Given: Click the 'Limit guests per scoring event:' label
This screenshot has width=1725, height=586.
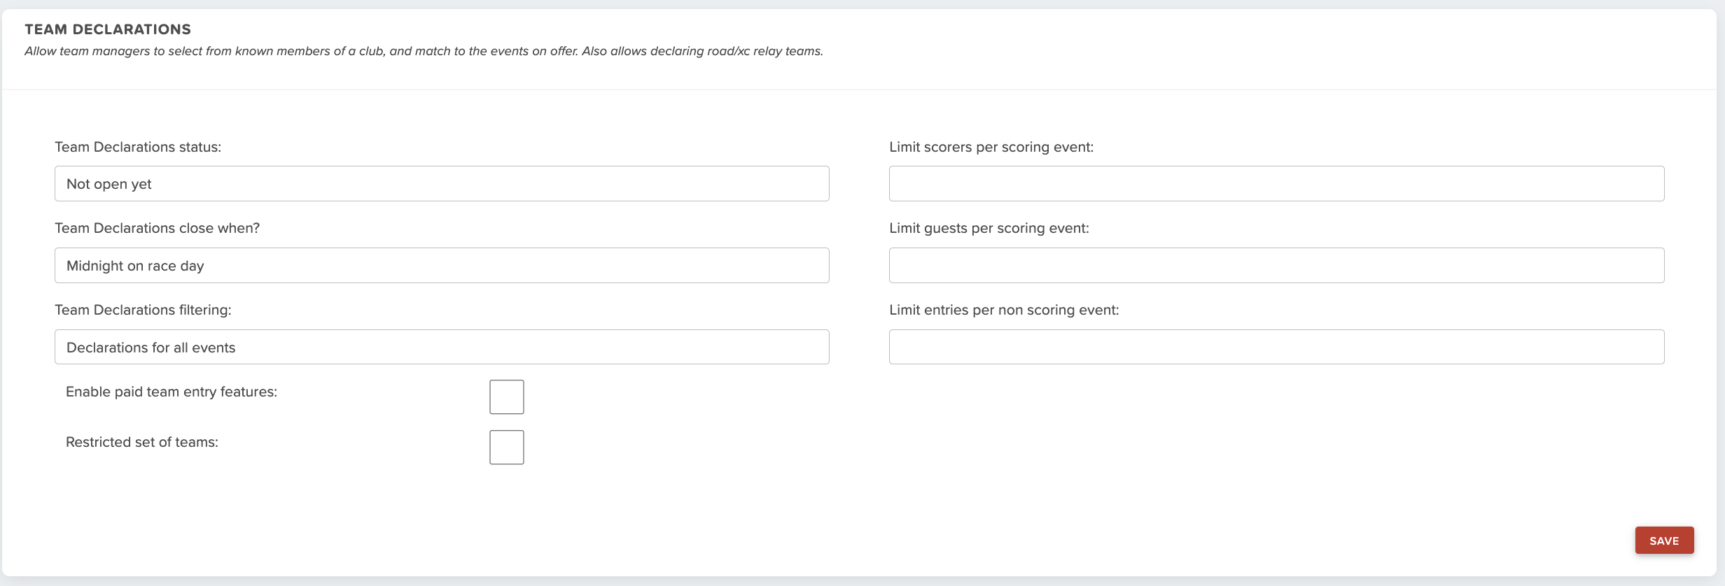Looking at the screenshot, I should [x=989, y=229].
